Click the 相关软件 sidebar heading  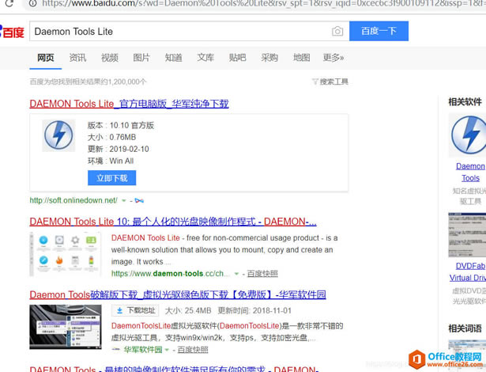click(x=465, y=102)
